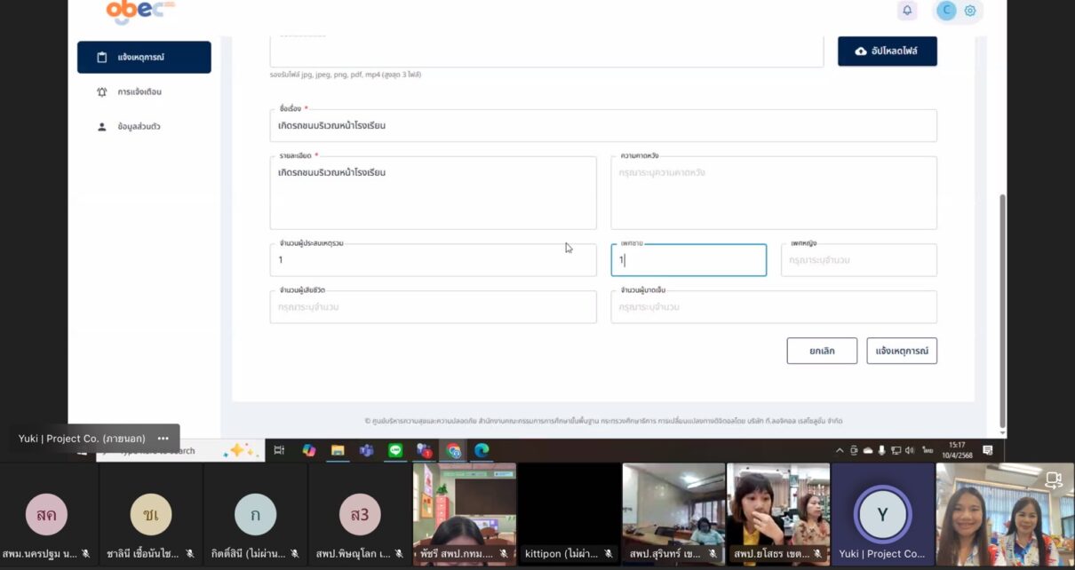Open the settings gear beside the avatar

click(970, 11)
